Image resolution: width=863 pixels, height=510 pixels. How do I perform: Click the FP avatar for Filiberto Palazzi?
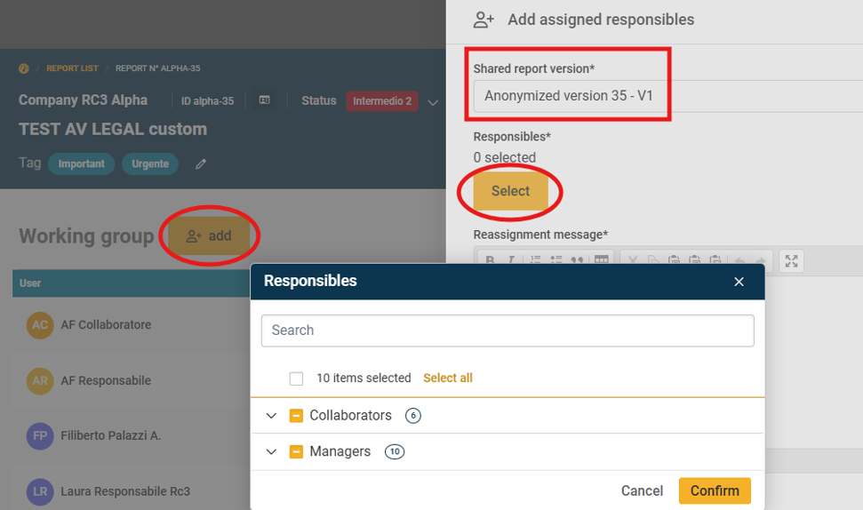coord(40,436)
